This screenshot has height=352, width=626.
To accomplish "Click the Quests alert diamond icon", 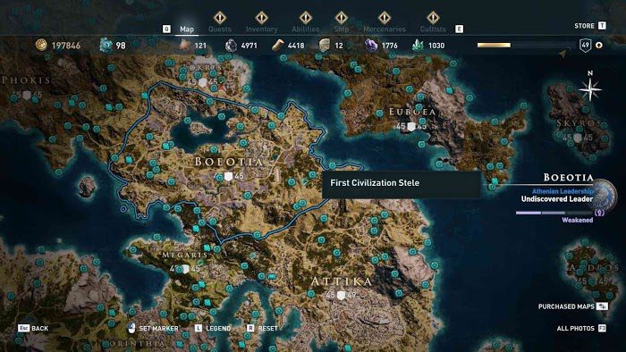I will 220,18.
